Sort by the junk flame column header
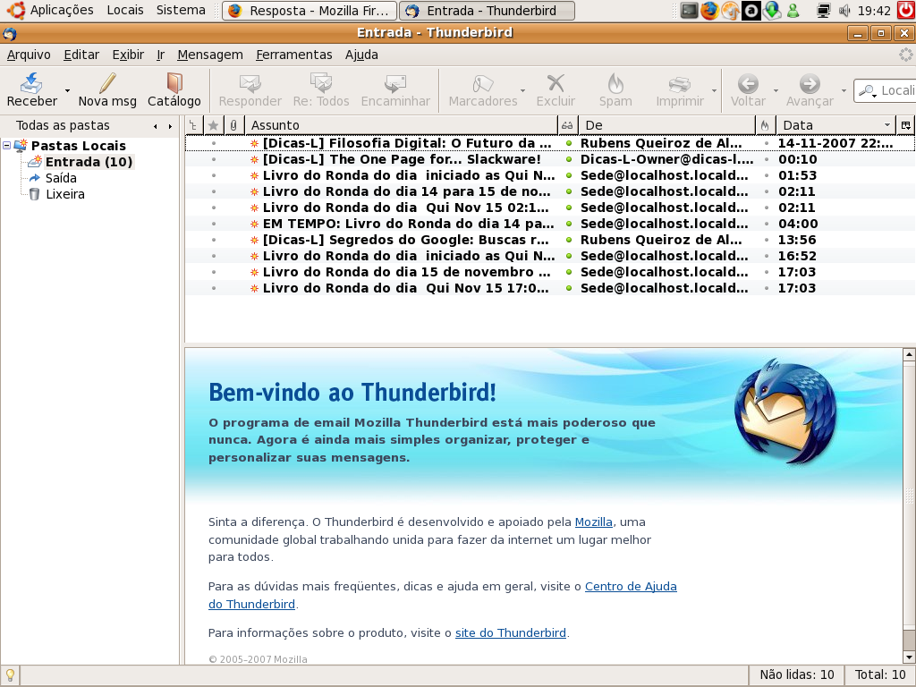 point(765,125)
